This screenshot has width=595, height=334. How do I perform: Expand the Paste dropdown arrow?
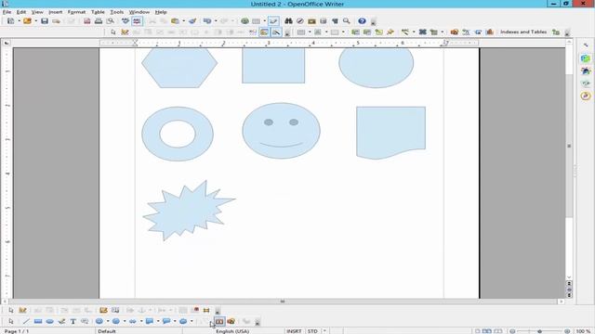[x=184, y=21]
